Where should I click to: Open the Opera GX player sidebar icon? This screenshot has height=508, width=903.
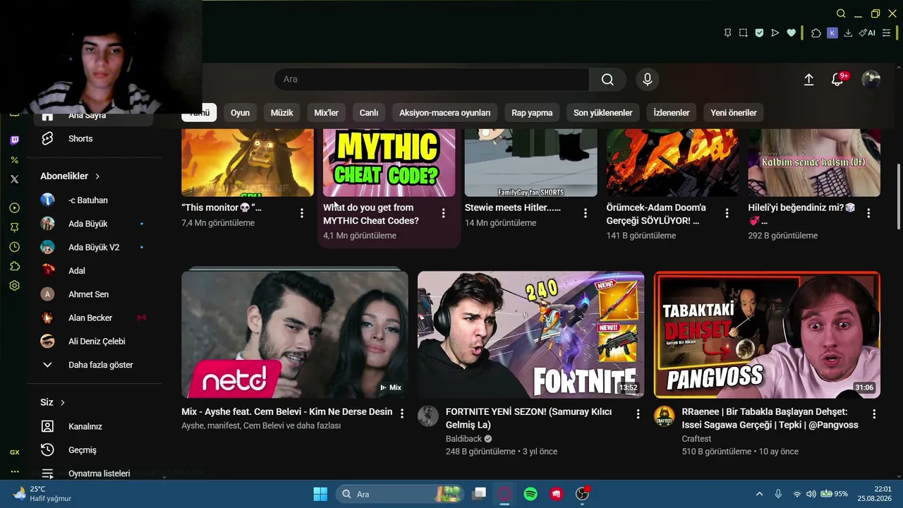tap(14, 208)
